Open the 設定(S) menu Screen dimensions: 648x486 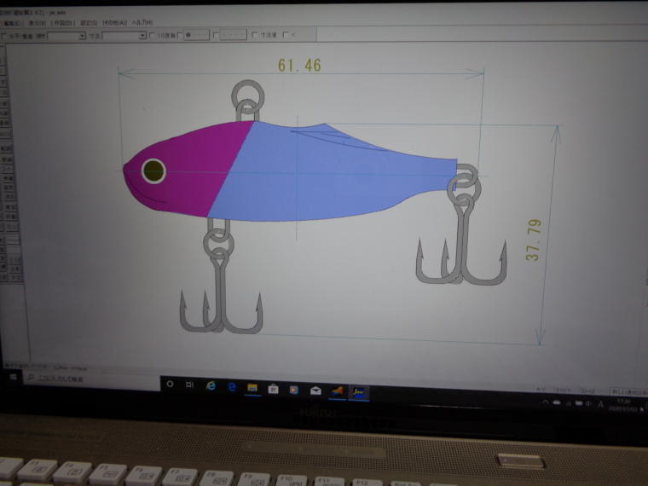tap(89, 23)
